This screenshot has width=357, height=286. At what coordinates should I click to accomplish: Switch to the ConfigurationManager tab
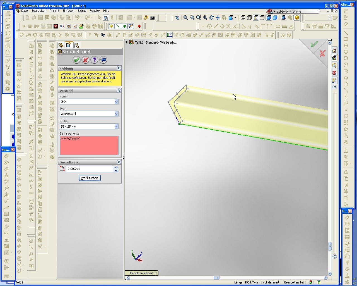coord(76,45)
